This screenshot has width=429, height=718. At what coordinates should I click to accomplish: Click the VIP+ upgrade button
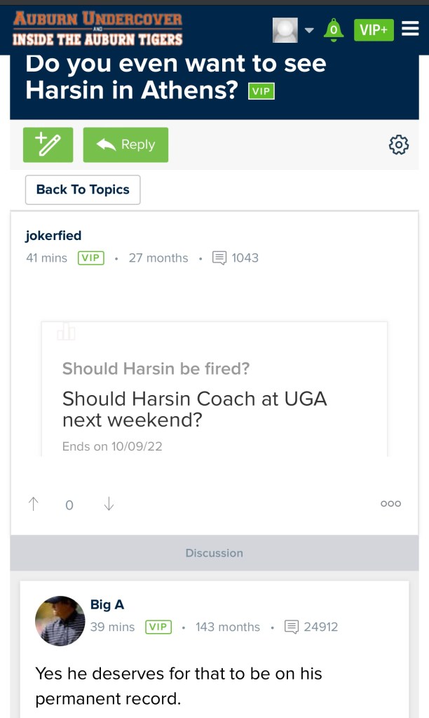[374, 29]
